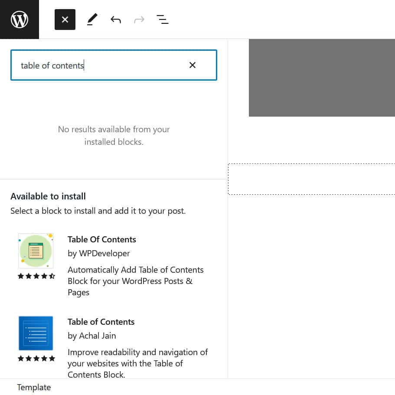This screenshot has width=395, height=395.
Task: Install Table of Contents by Achal Jain title
Action: [101, 322]
